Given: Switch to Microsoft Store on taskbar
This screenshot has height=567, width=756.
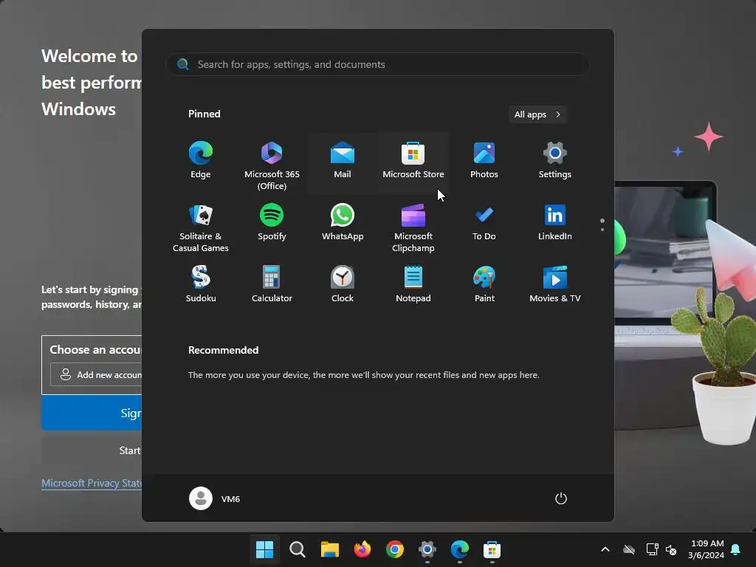Looking at the screenshot, I should [492, 549].
